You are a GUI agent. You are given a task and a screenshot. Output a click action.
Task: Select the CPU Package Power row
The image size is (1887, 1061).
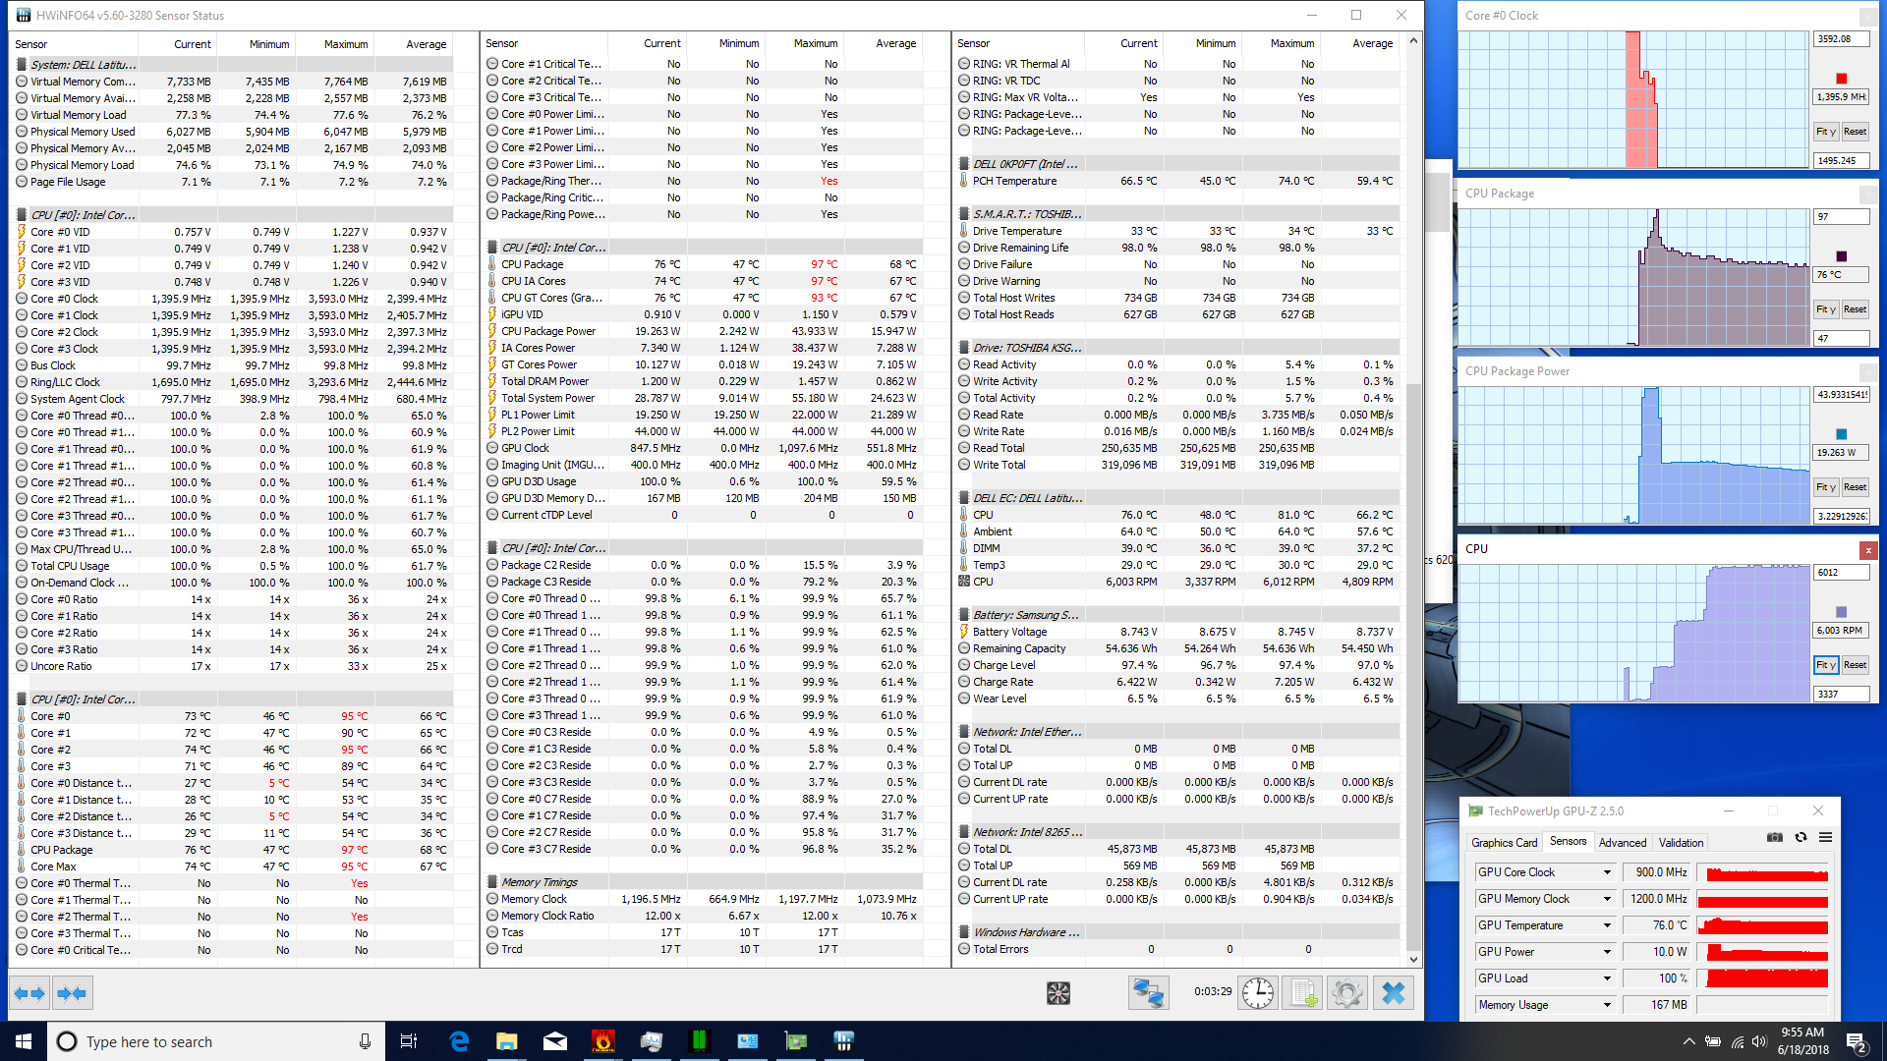tap(704, 331)
